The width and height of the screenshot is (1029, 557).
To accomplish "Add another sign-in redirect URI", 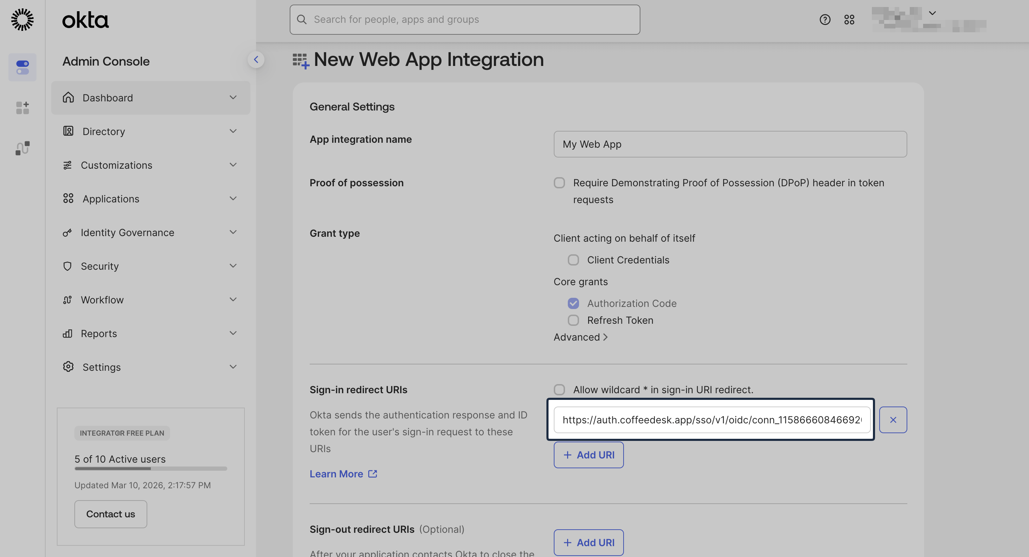I will (589, 455).
